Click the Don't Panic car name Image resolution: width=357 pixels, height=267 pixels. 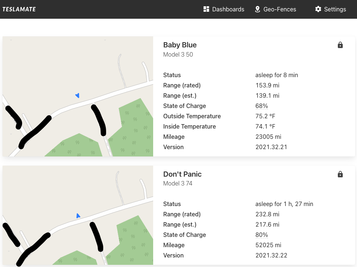pyautogui.click(x=183, y=174)
